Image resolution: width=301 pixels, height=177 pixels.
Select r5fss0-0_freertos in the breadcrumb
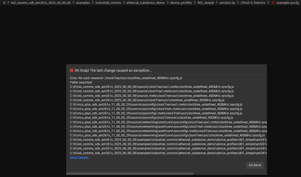253,3
